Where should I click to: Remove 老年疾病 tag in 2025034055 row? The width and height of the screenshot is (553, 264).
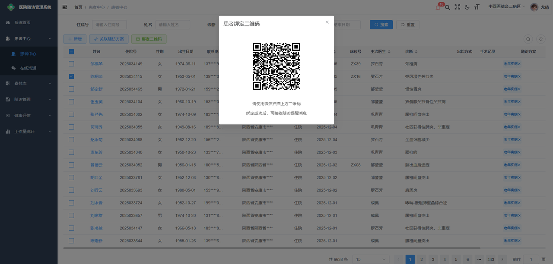point(519,127)
